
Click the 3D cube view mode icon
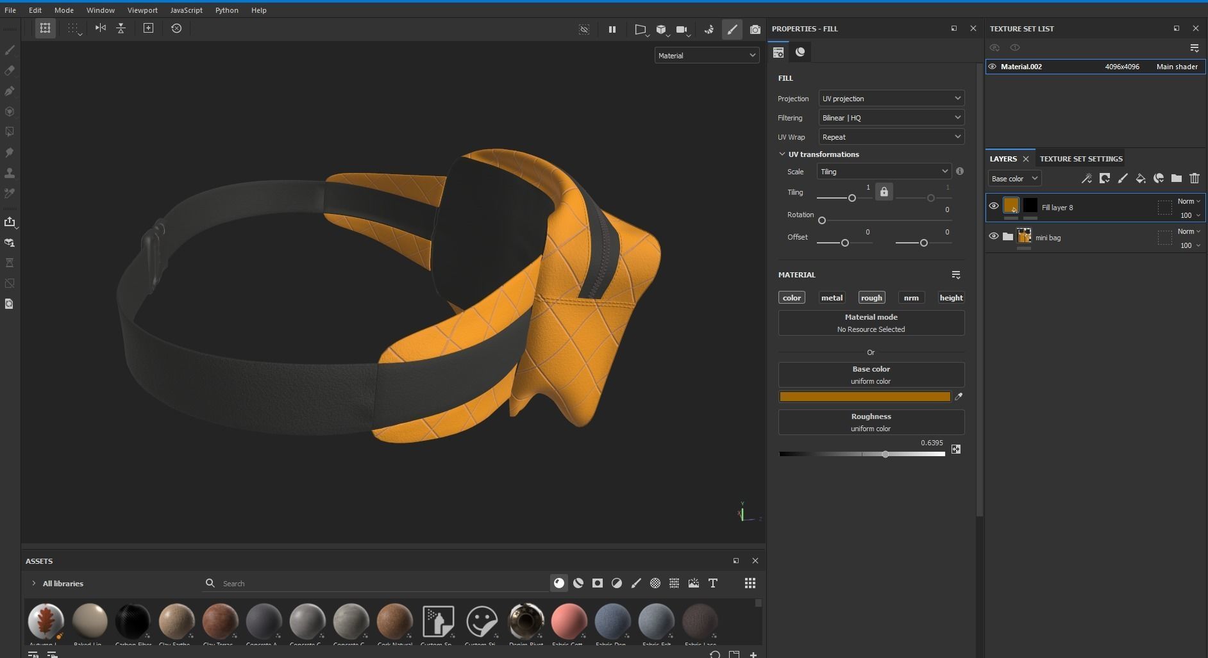click(x=661, y=29)
